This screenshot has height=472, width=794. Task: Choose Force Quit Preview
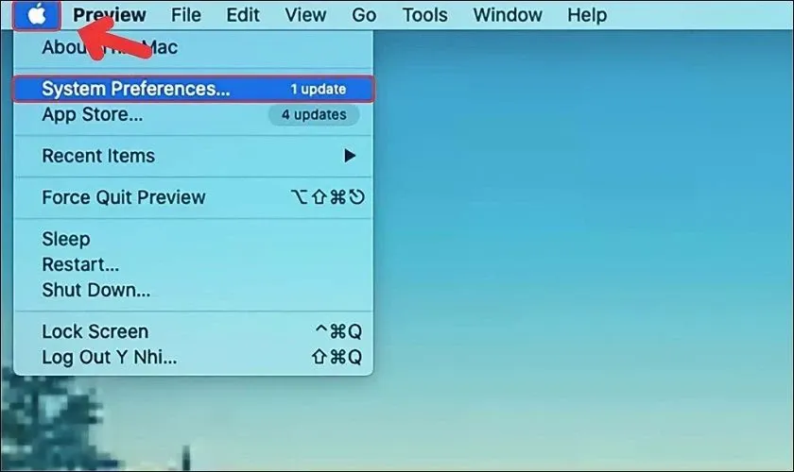[123, 197]
